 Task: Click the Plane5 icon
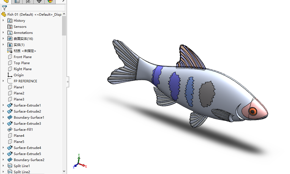click(x=10, y=142)
